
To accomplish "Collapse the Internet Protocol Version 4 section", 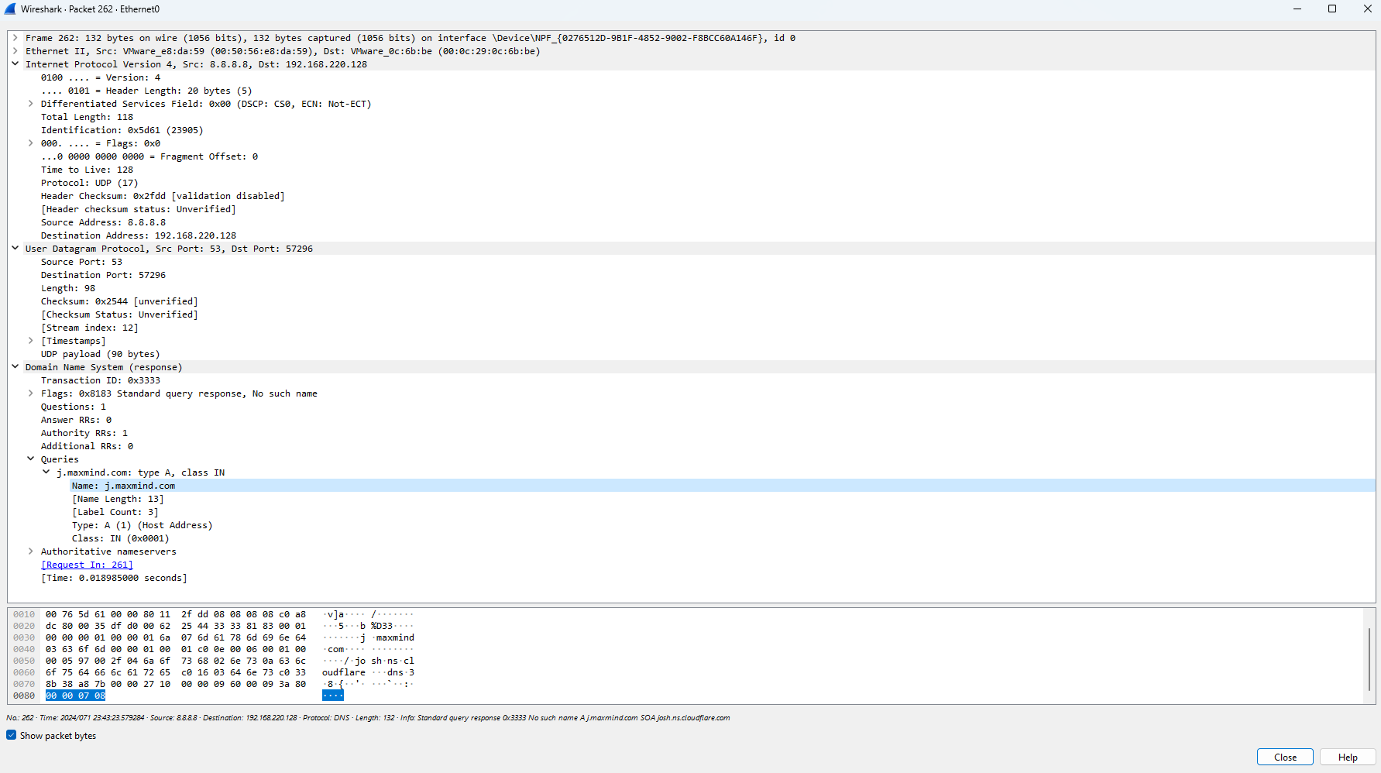I will pyautogui.click(x=15, y=64).
